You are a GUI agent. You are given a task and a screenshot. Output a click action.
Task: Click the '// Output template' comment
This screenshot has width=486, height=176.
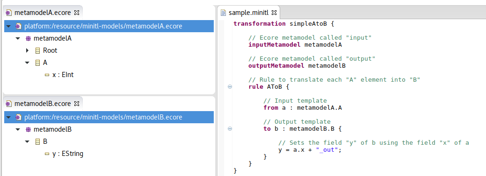tap(297, 121)
